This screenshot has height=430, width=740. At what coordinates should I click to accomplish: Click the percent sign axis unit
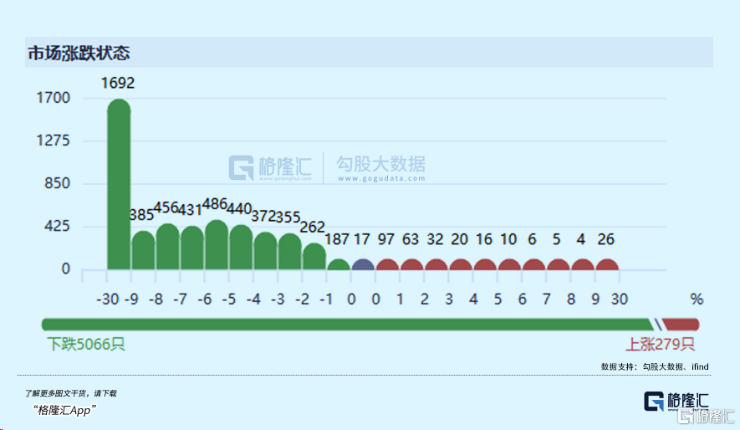[697, 299]
